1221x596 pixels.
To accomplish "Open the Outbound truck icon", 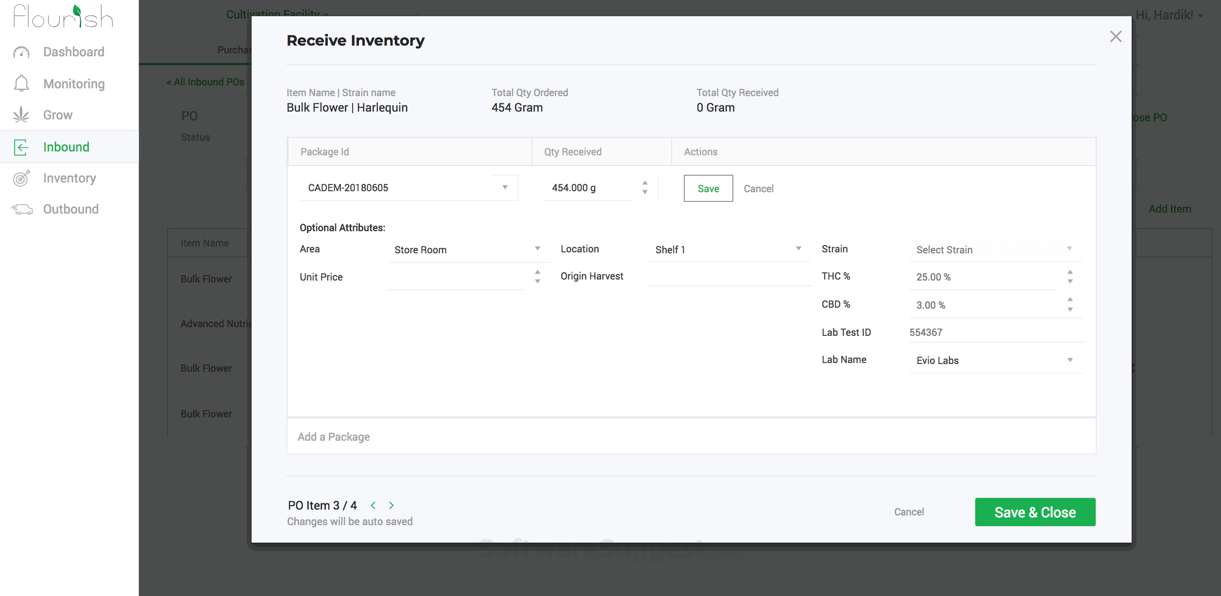I will tap(20, 209).
